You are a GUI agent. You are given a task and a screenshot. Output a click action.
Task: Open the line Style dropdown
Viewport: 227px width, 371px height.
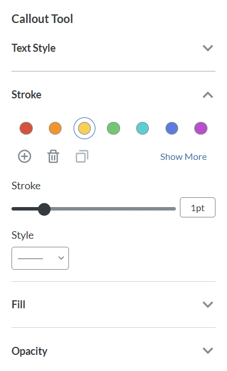[x=40, y=258]
